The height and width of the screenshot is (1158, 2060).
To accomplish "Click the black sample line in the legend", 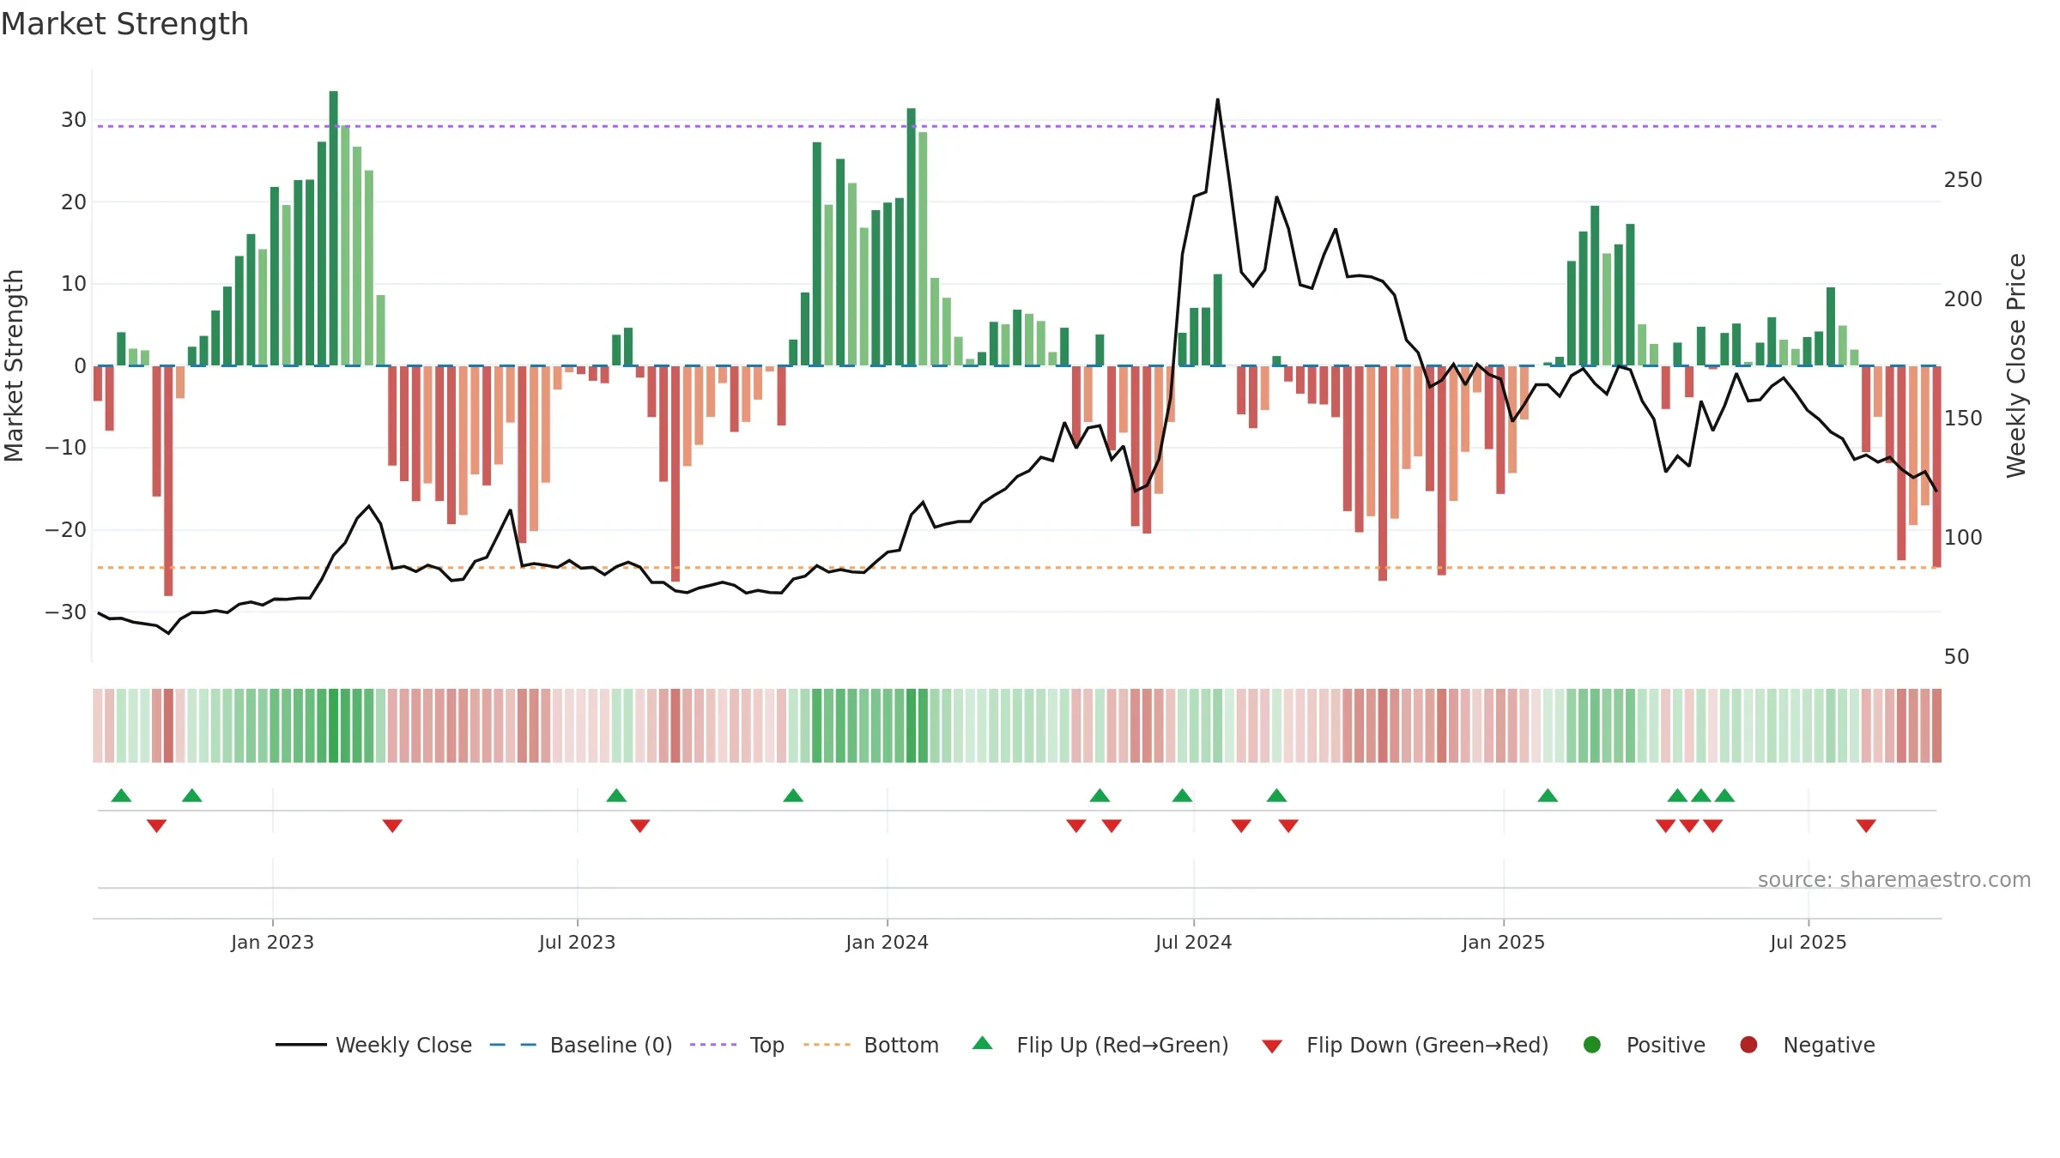I will 301,1045.
